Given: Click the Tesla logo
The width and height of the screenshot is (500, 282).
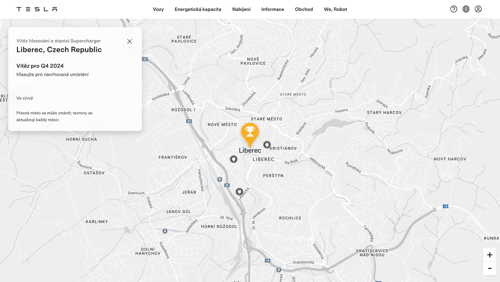Looking at the screenshot, I should click(37, 9).
